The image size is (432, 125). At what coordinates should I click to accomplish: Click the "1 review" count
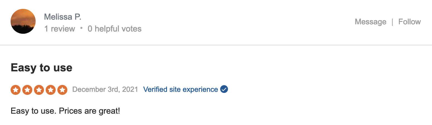60,29
